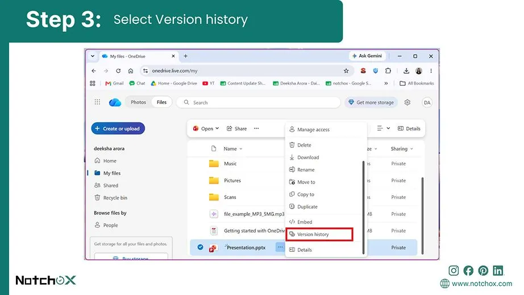The width and height of the screenshot is (524, 295).
Task: Click the address bar URL
Action: coord(175,71)
